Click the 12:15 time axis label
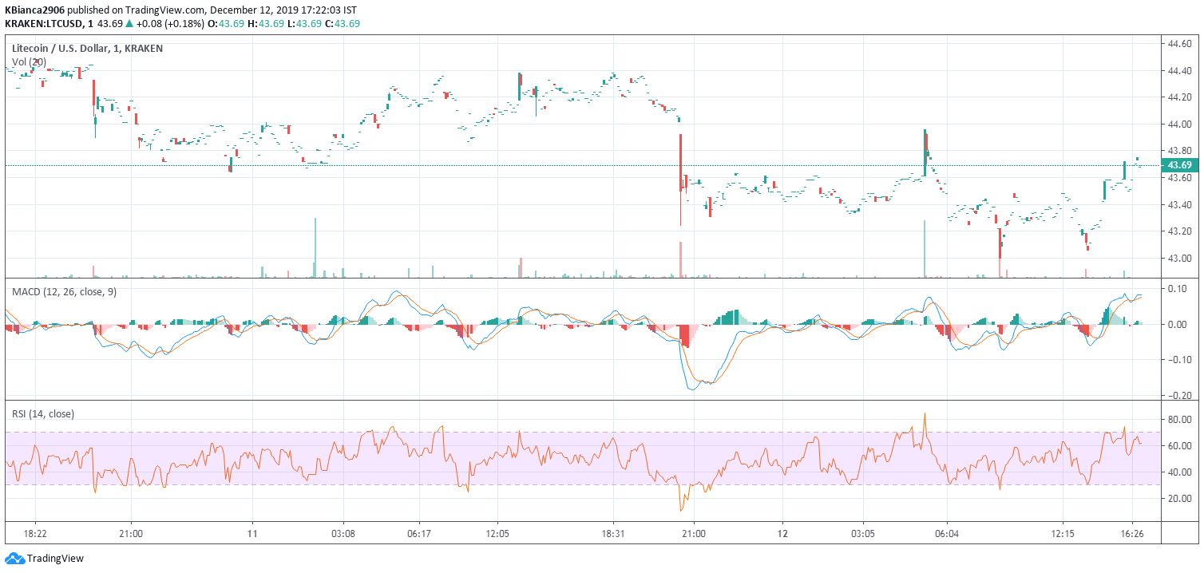The width and height of the screenshot is (1204, 573). point(1063,533)
